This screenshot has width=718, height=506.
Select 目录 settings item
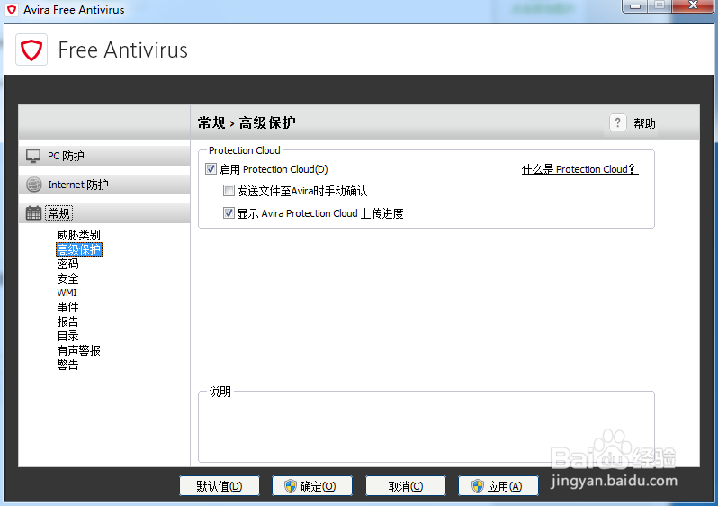(x=67, y=336)
